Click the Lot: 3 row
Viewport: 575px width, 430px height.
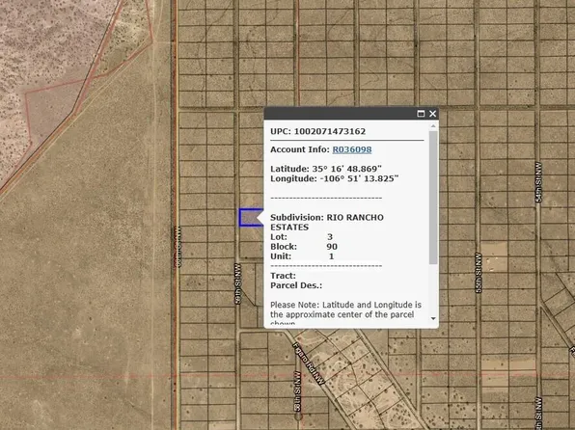point(301,237)
